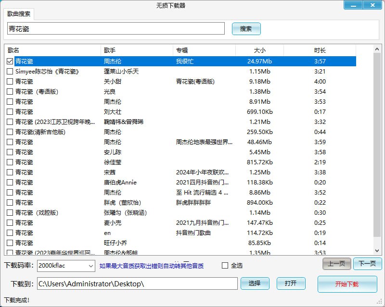
Task: Click the 选择 button to pick folder
Action: (x=255, y=283)
